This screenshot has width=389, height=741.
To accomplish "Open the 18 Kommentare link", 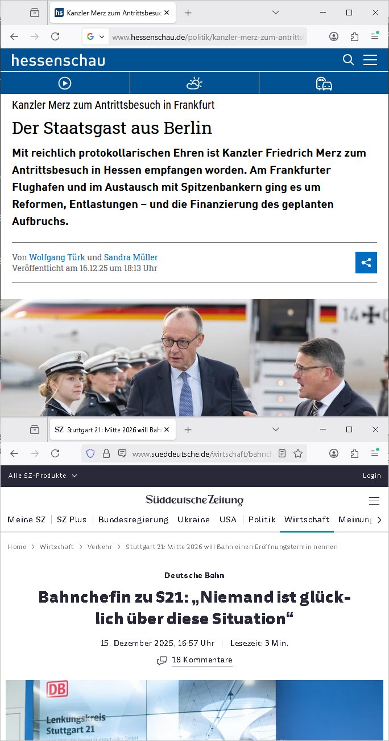I will coord(202,660).
